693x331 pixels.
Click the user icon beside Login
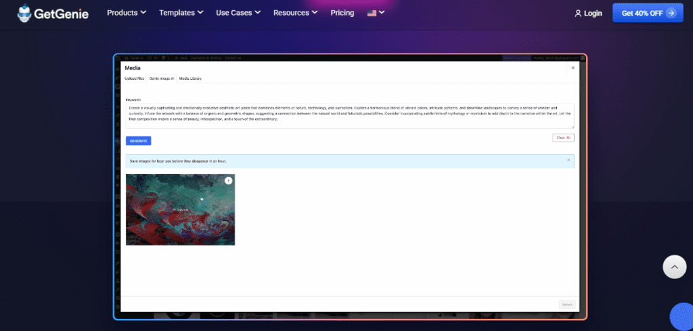(578, 14)
